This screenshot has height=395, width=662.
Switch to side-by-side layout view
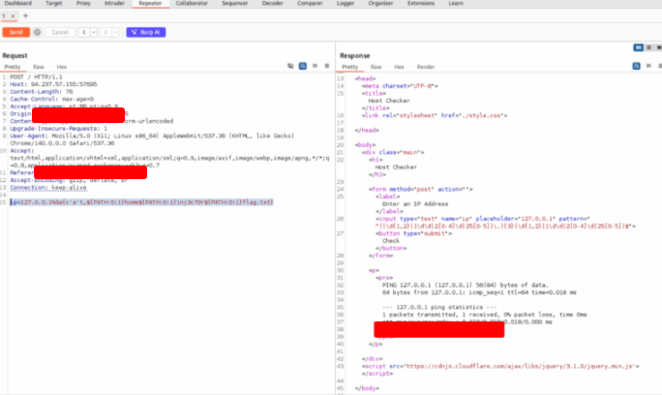[638, 46]
